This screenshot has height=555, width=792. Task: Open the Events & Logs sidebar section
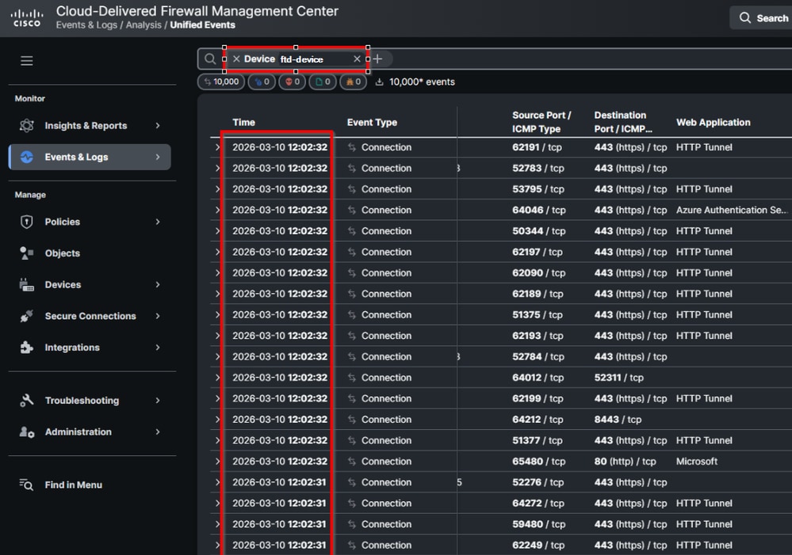point(90,157)
